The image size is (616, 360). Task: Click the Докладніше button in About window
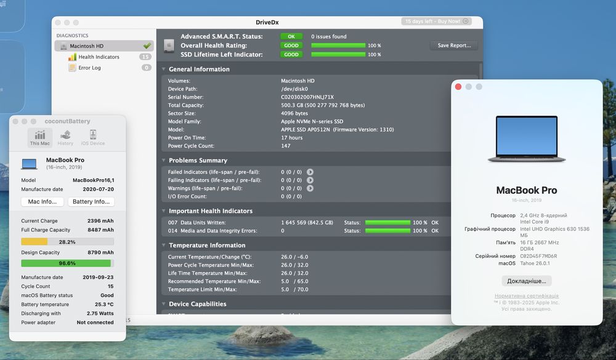point(527,281)
